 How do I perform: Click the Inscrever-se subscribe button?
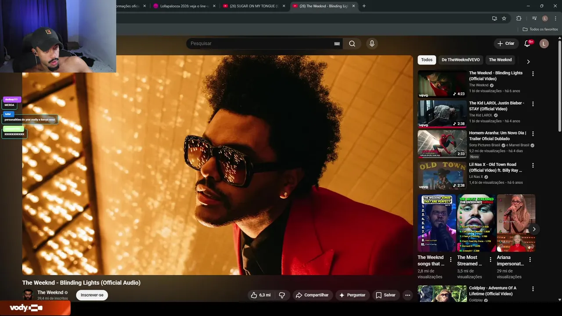click(x=92, y=295)
